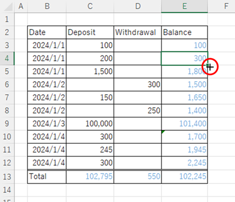Click the Withdrawal header cell
Viewport: 235px width, 202px height.
point(137,32)
